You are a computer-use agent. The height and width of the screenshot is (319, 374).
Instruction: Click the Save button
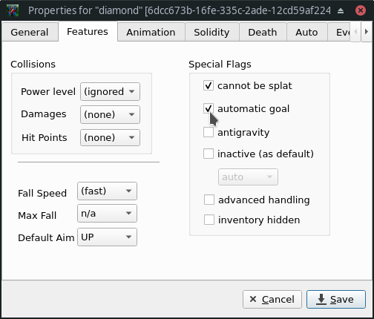[336, 299]
